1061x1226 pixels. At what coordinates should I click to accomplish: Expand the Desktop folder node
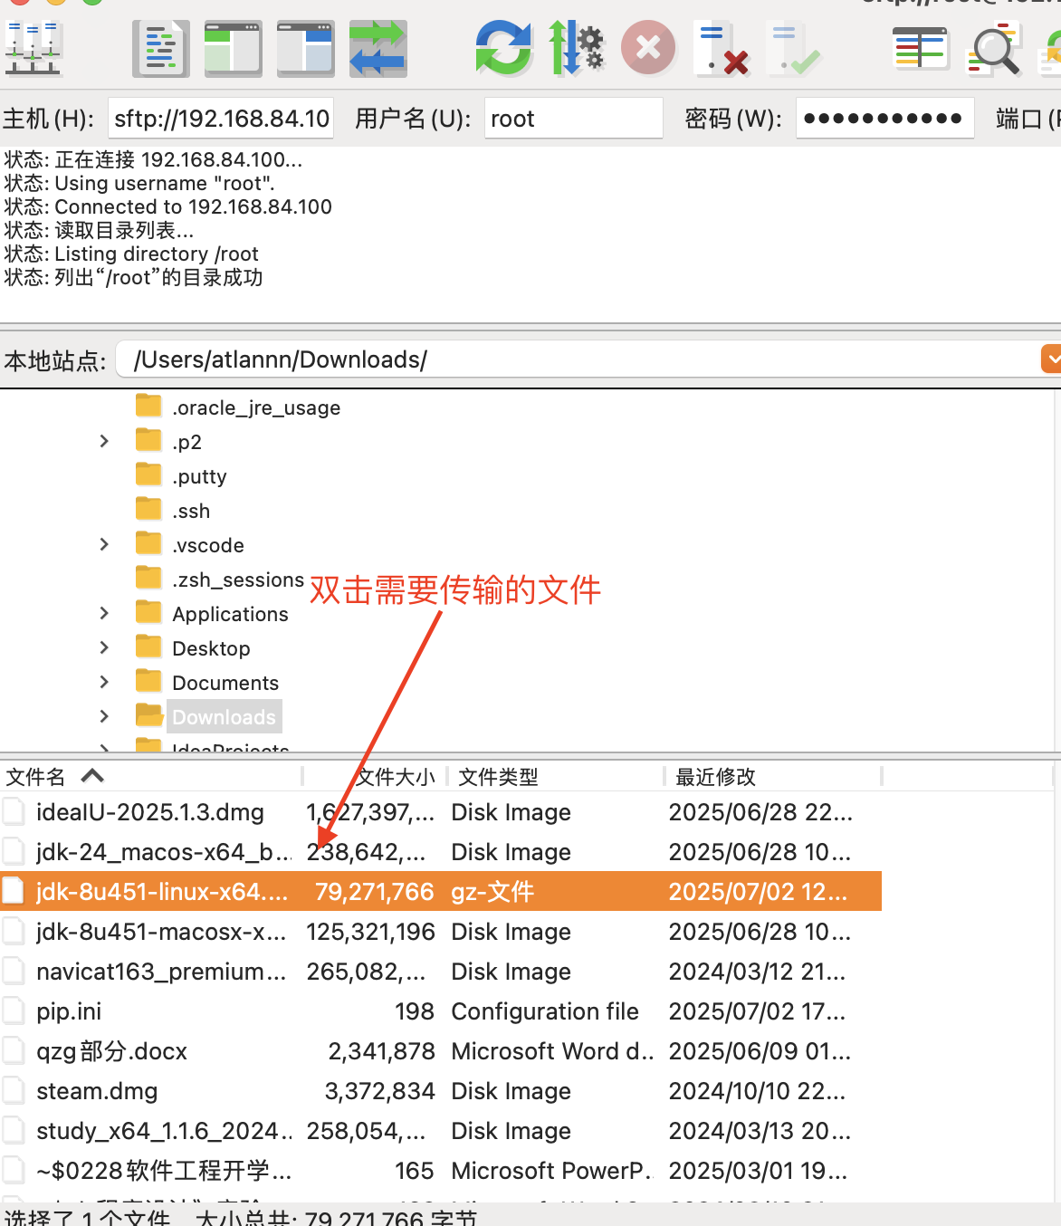click(104, 647)
